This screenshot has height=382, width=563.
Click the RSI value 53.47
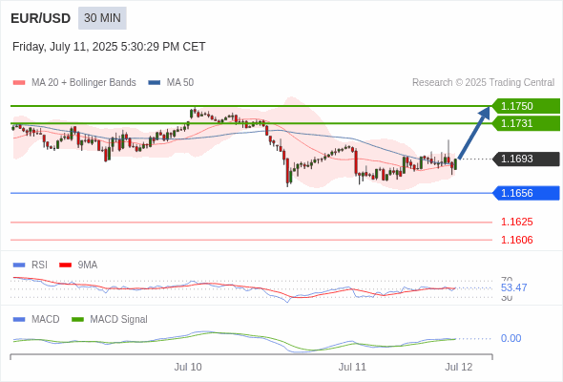point(513,287)
